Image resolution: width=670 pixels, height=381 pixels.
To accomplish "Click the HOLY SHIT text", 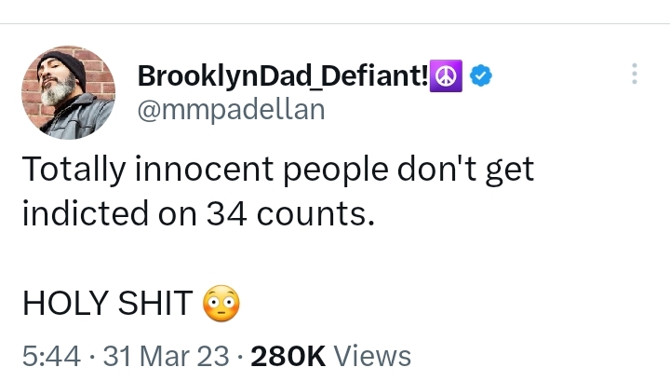I will coord(108,303).
